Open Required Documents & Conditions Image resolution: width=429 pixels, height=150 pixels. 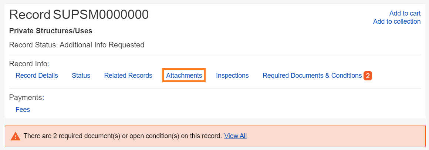pos(312,76)
